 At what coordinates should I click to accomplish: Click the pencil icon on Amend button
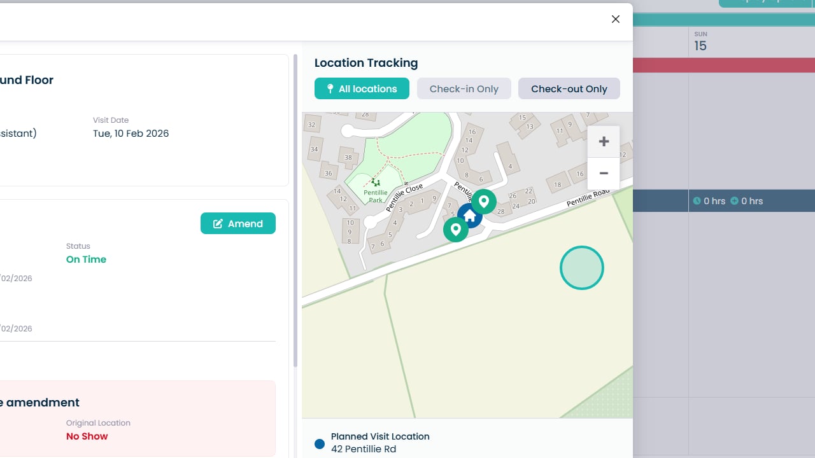pos(218,224)
